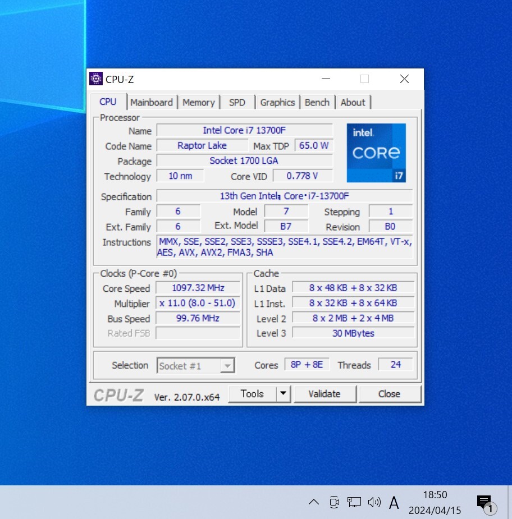
Task: Switch to the Bench tab
Action: (x=317, y=102)
